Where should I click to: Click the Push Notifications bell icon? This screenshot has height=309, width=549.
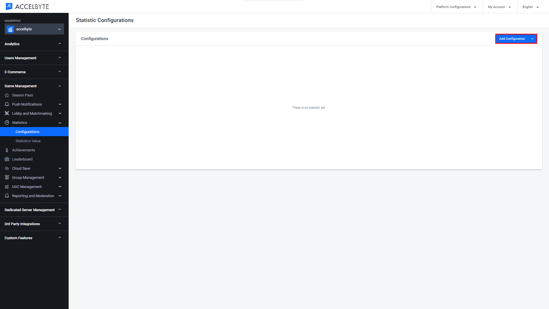(7, 104)
